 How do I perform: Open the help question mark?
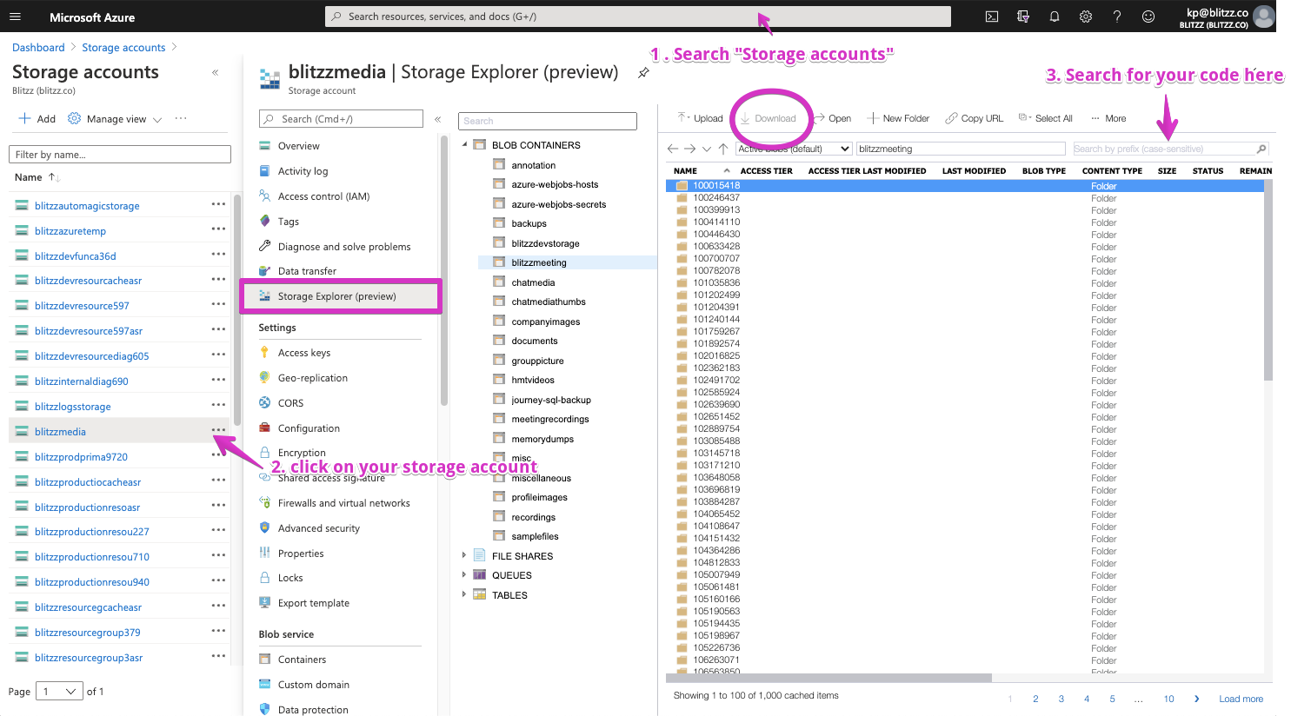[x=1117, y=17]
